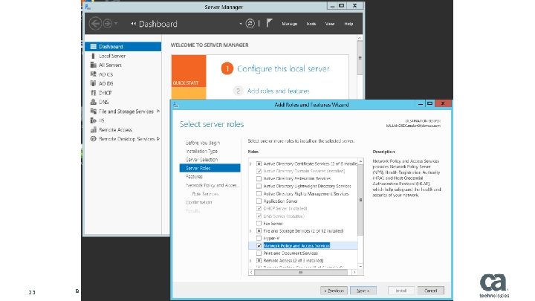The height and width of the screenshot is (301, 535).
Task: Go to Before You Begin step
Action: click(203, 143)
